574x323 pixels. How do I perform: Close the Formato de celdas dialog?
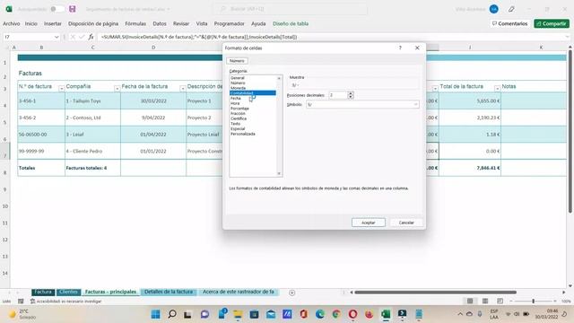417,48
